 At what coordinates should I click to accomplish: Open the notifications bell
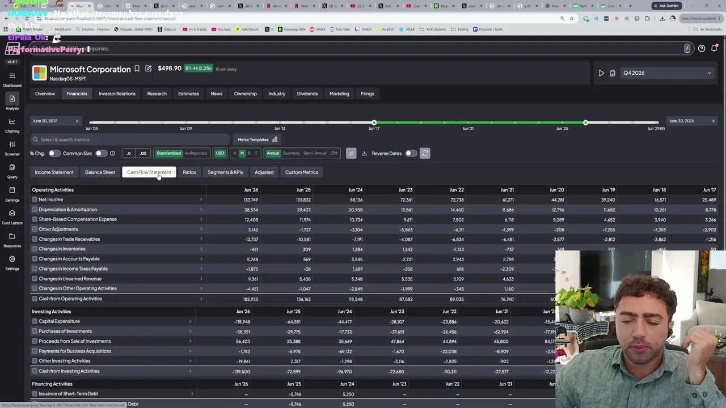click(x=714, y=49)
